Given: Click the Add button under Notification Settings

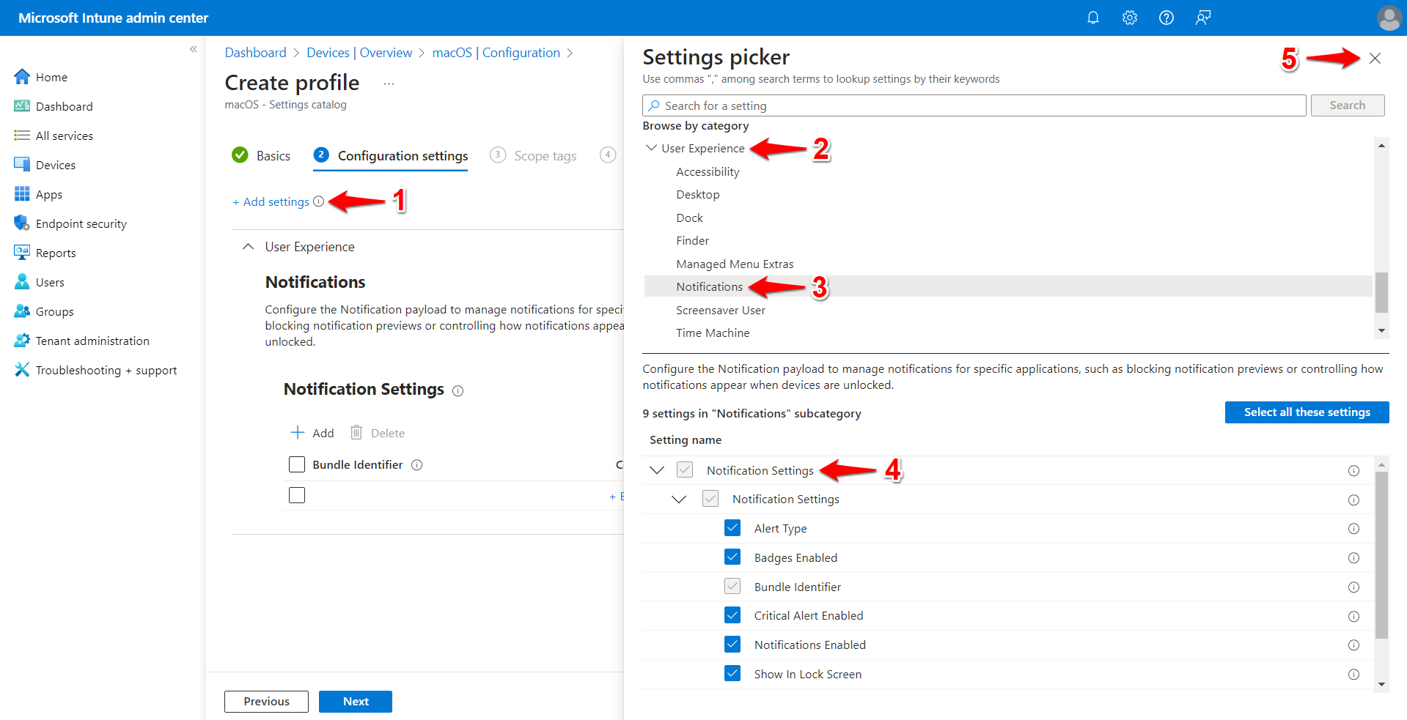Looking at the screenshot, I should tap(312, 433).
